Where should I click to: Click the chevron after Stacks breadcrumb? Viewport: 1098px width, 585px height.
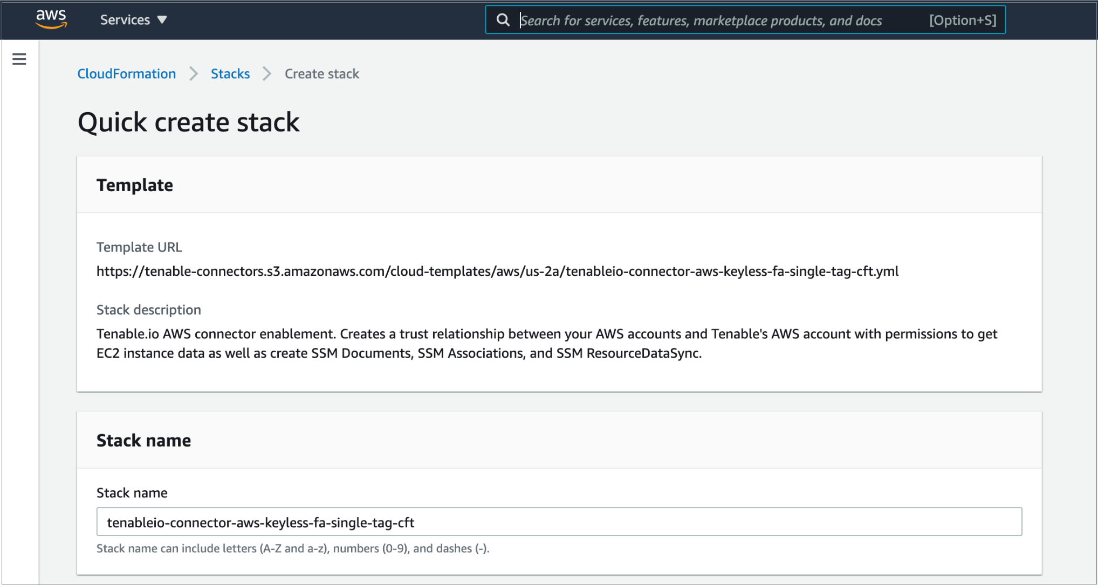pyautogui.click(x=267, y=74)
